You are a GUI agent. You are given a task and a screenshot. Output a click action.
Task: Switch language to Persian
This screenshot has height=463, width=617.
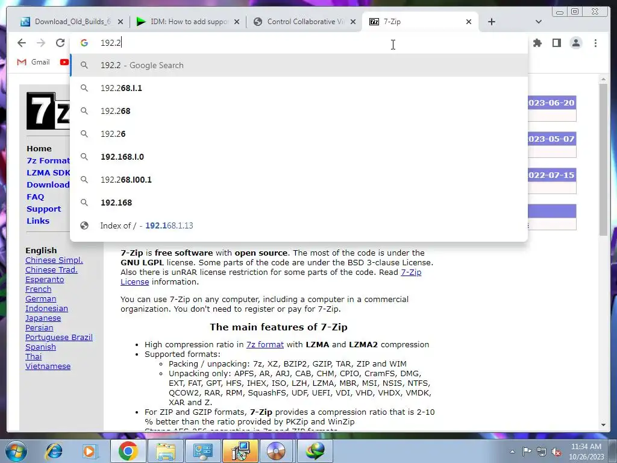click(39, 328)
